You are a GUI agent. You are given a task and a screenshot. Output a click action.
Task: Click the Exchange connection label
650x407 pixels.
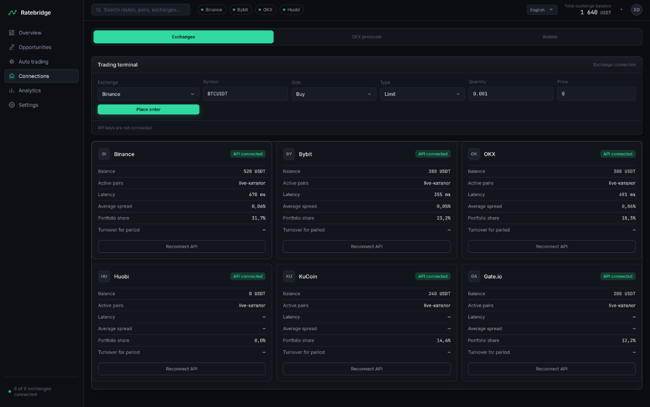tap(614, 65)
